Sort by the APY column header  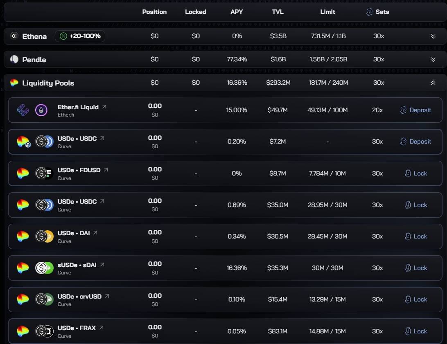click(x=237, y=12)
